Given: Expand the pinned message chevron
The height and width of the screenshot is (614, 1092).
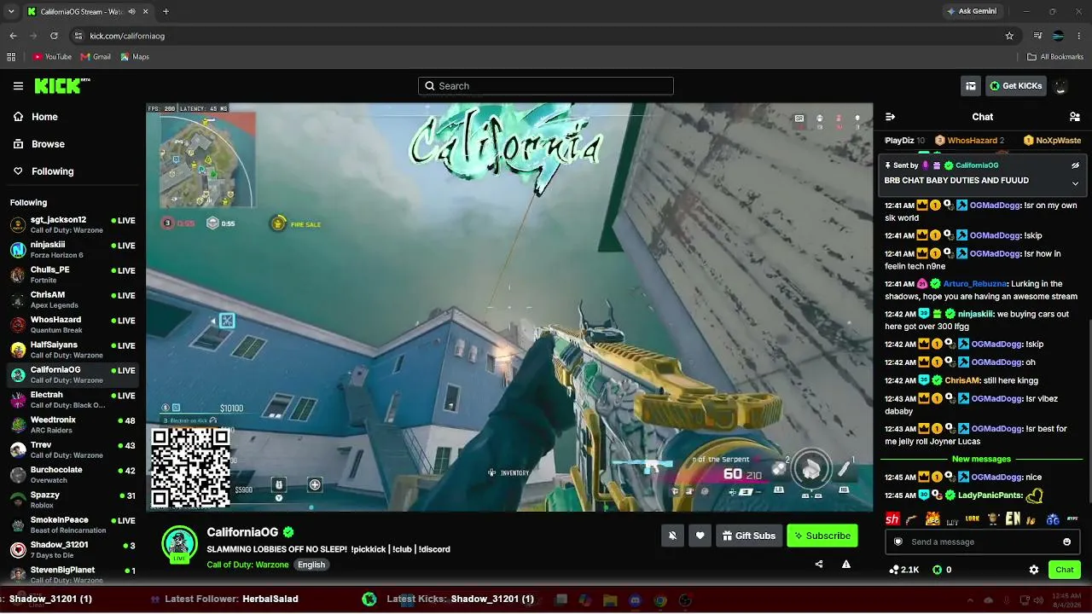Looking at the screenshot, I should pos(1075,183).
